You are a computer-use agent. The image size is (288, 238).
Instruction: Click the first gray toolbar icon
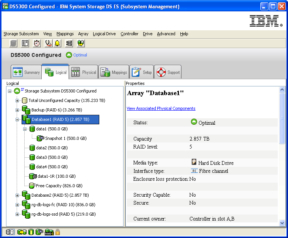[x=14, y=43]
